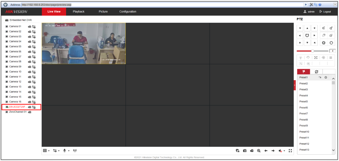Screen dimensions: 339x161
Task: Enter full screen view mode
Action: (x=290, y=151)
